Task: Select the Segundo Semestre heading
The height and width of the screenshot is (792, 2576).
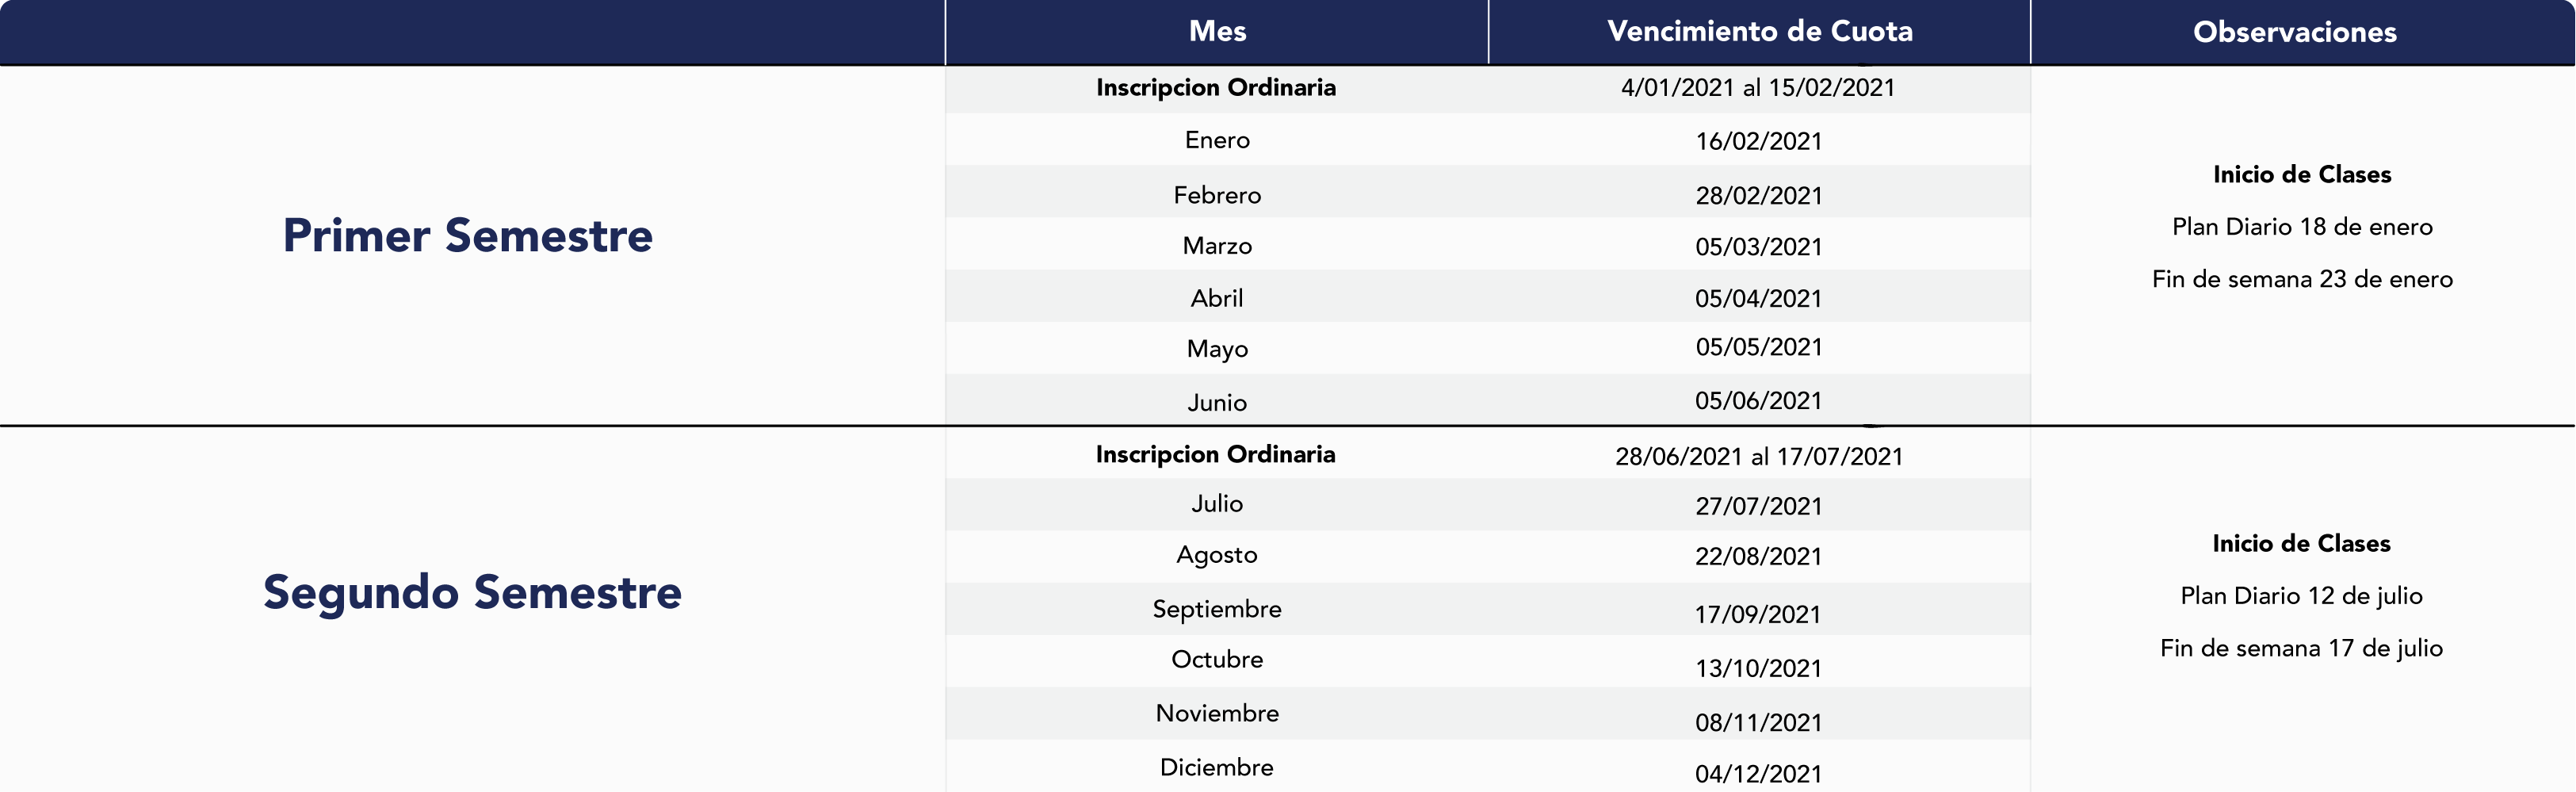Action: click(x=472, y=594)
